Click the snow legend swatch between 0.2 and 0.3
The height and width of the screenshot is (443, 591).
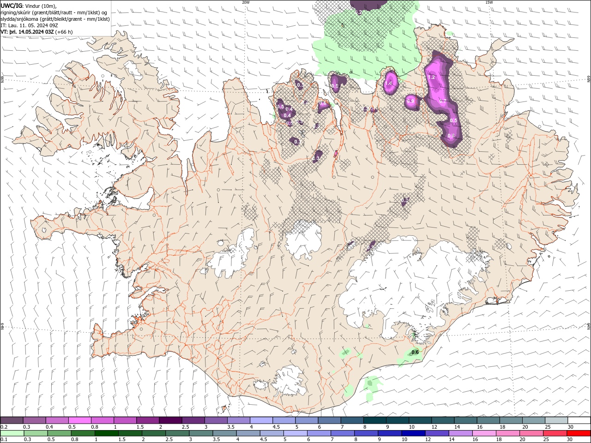pyautogui.click(x=12, y=420)
